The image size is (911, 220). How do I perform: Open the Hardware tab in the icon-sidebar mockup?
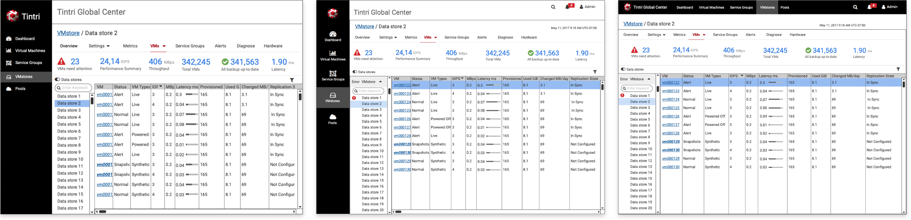point(529,37)
